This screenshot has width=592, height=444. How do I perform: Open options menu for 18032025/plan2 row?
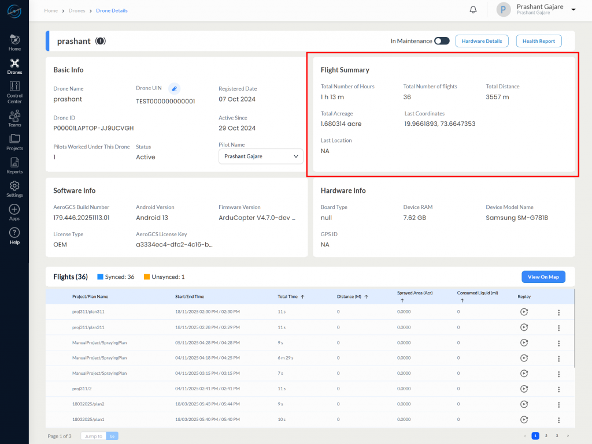pyautogui.click(x=558, y=404)
